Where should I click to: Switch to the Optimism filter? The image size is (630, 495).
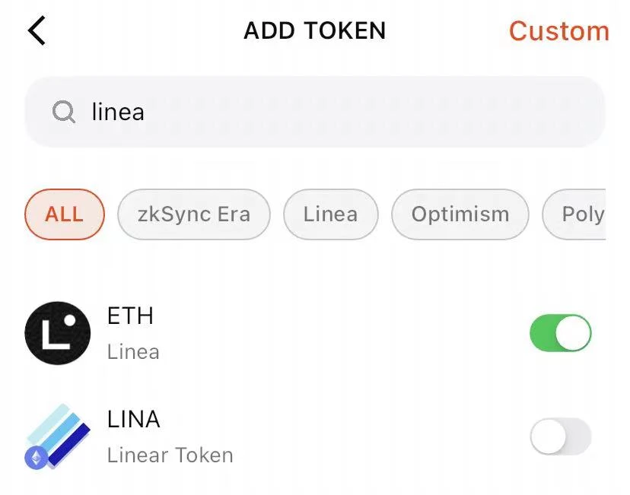point(460,214)
